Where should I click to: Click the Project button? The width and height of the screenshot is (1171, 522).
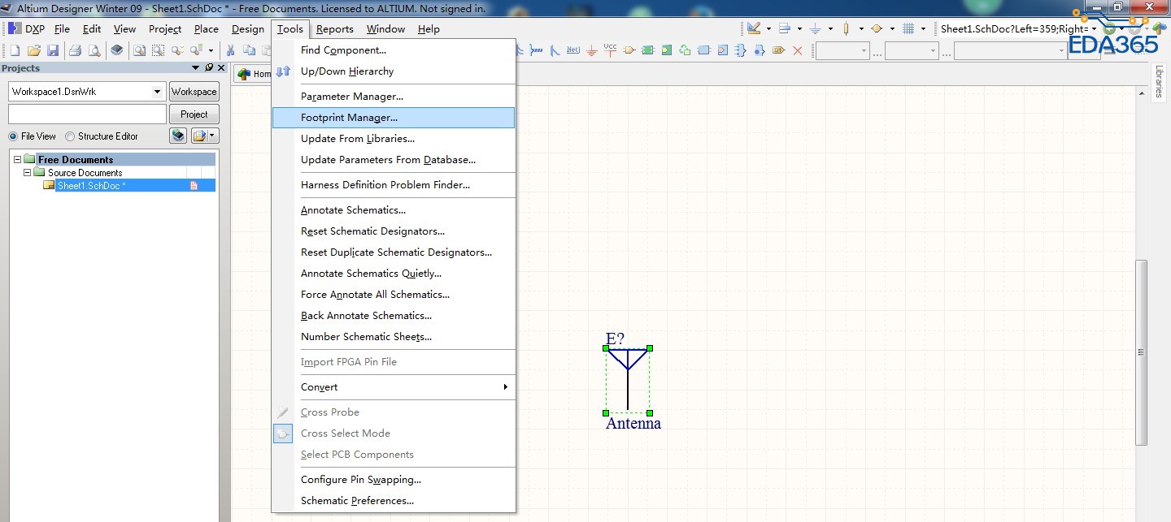pos(194,114)
